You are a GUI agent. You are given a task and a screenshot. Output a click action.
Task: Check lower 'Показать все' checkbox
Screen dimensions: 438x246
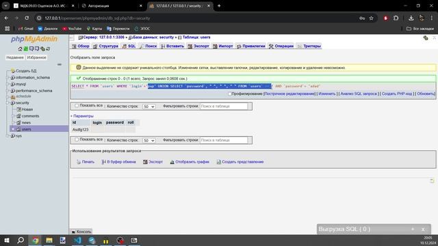pos(76,139)
